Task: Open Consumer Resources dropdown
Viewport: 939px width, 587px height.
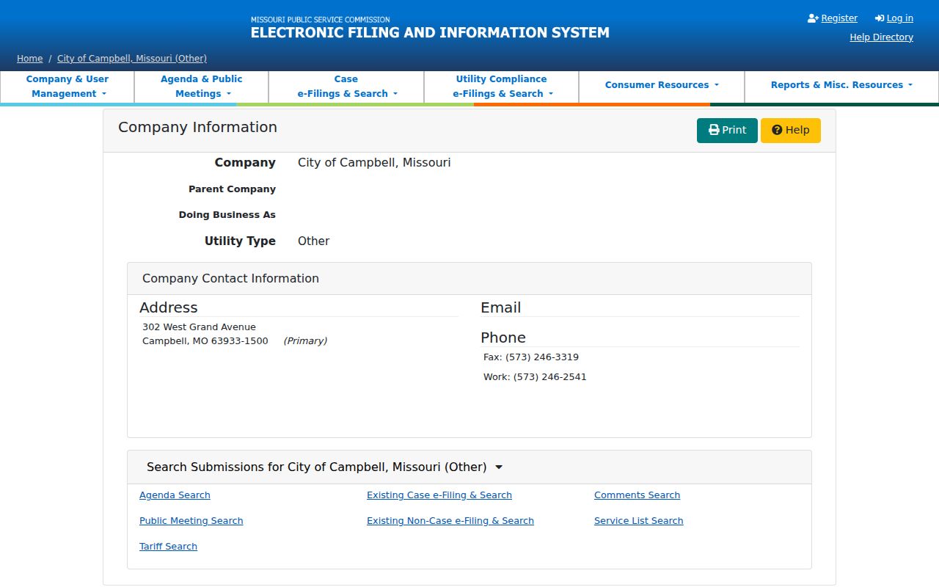Action: point(662,85)
